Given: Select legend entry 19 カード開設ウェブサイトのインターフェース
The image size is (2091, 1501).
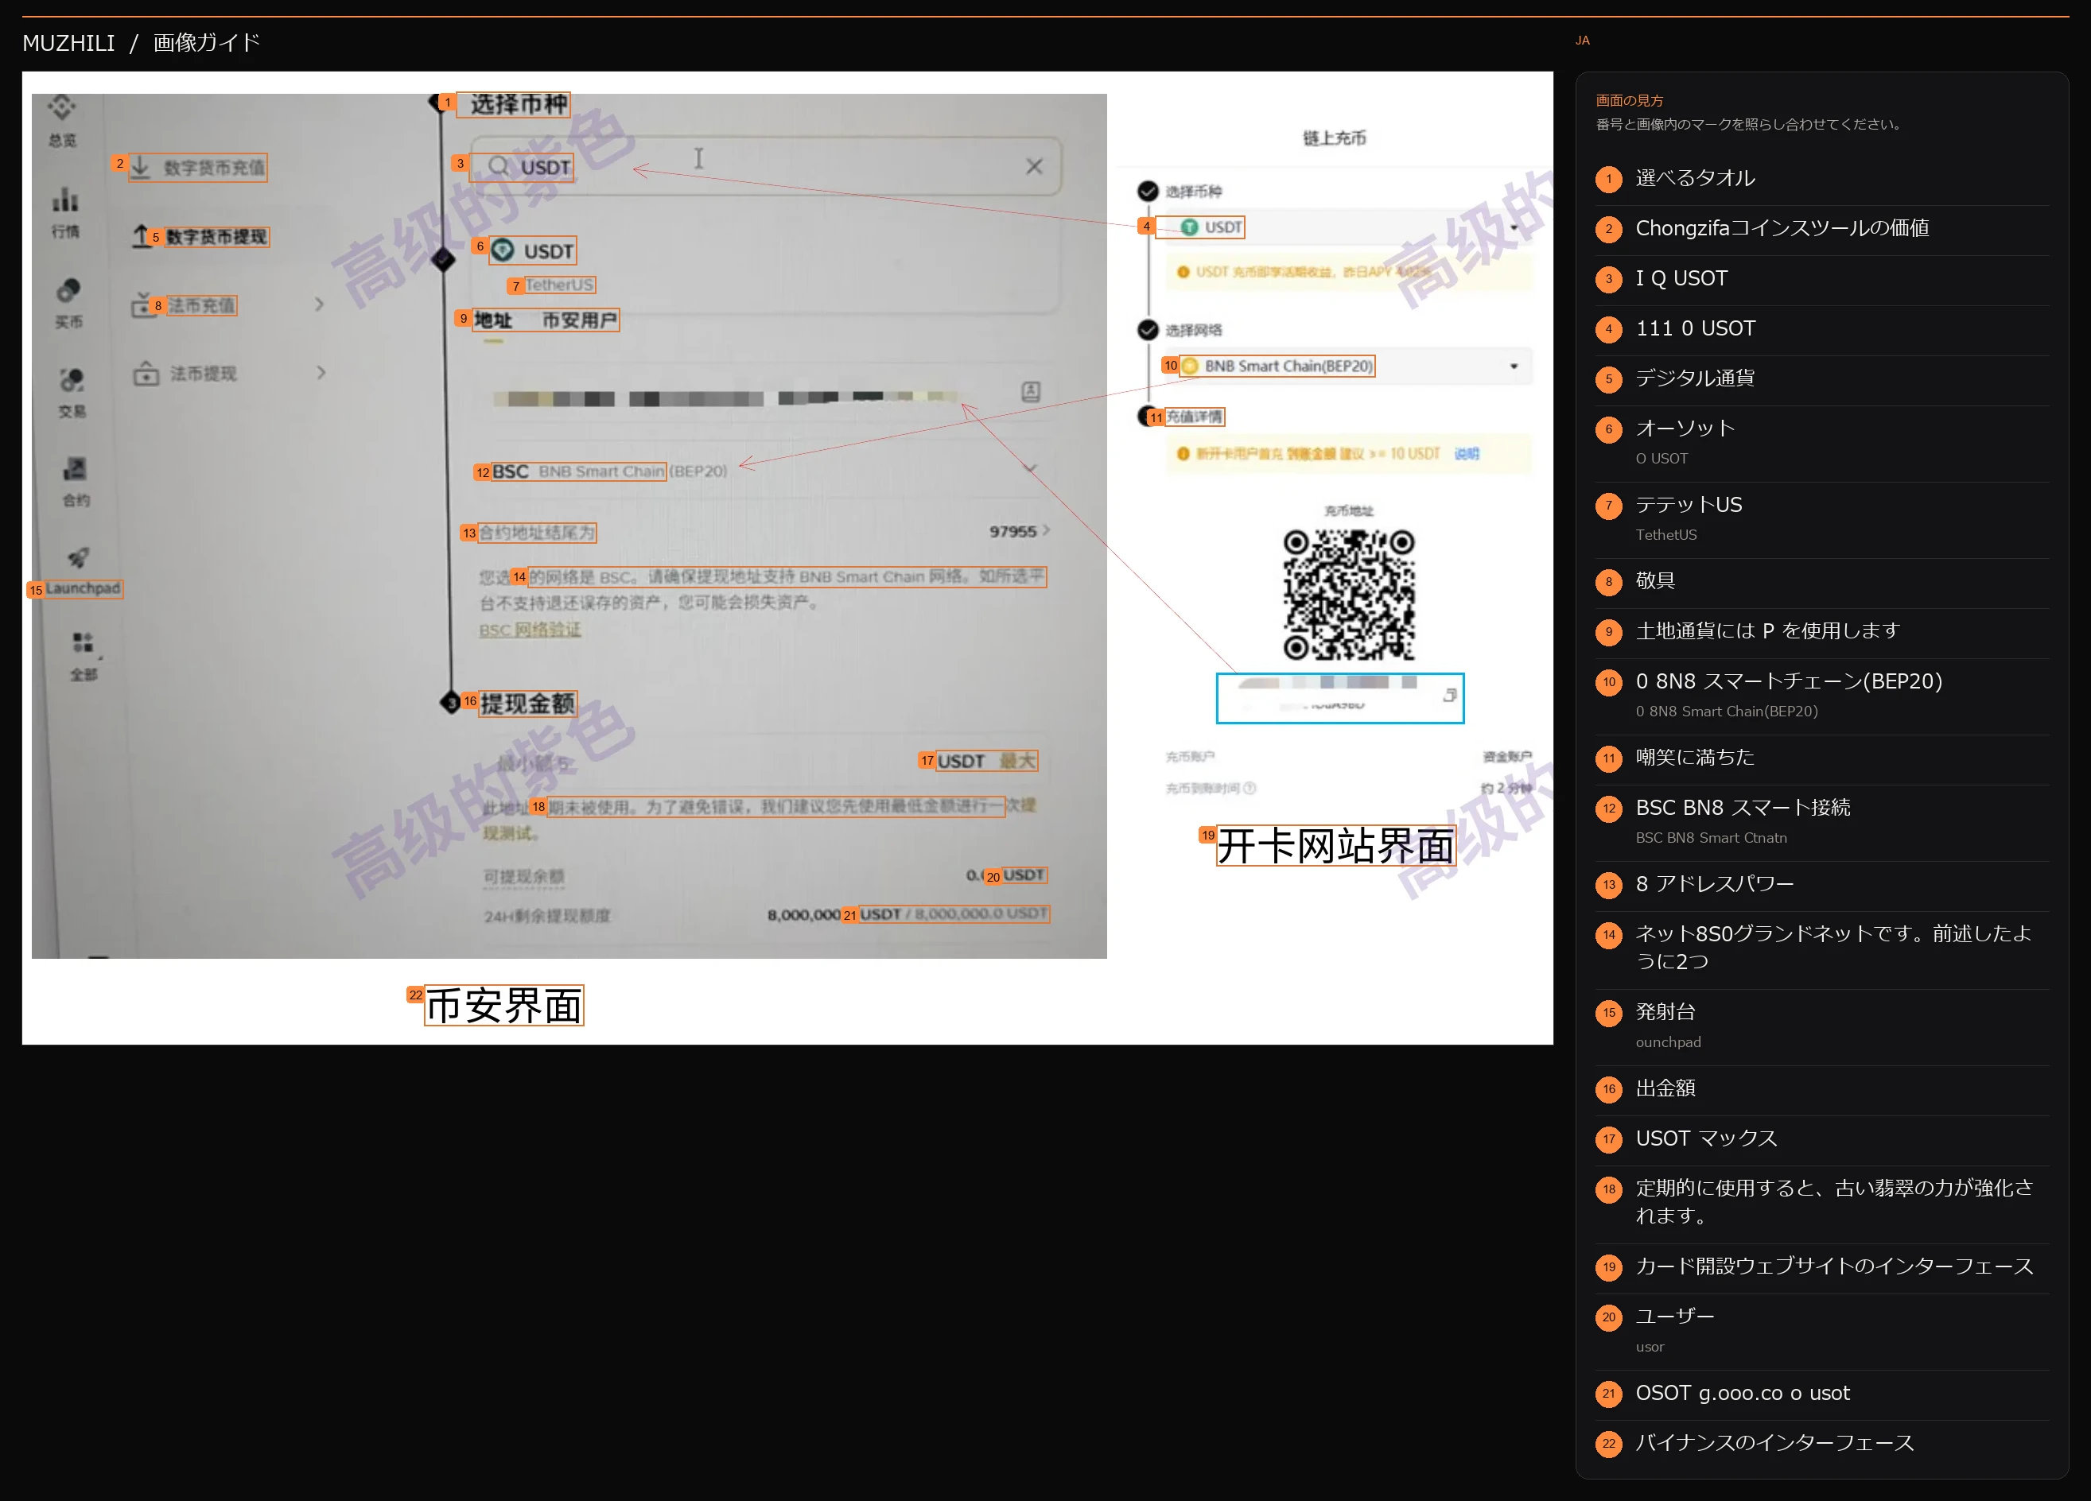Looking at the screenshot, I should [1822, 1267].
